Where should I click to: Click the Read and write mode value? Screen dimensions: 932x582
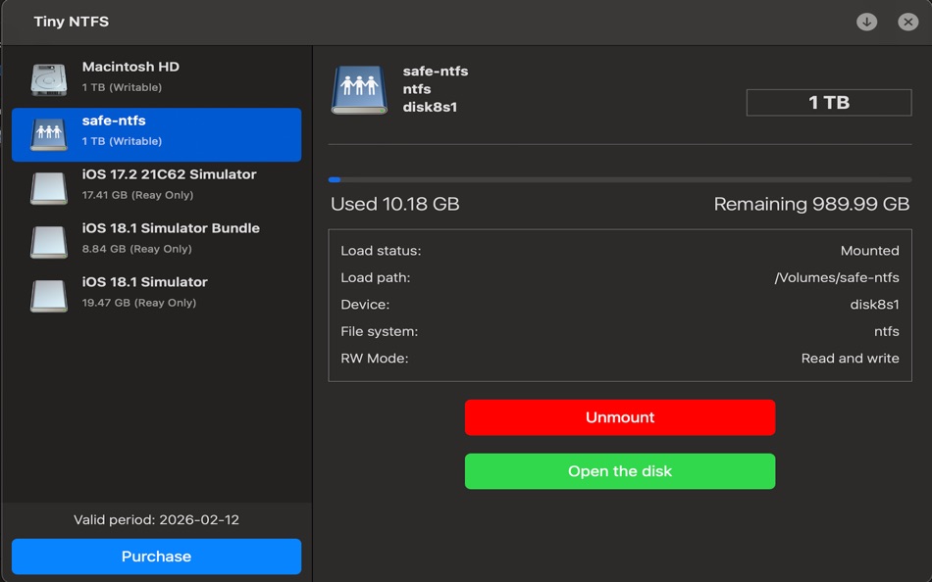[x=850, y=359]
